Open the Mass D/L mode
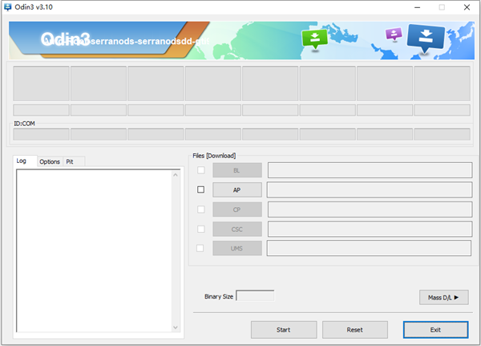 pos(444,298)
